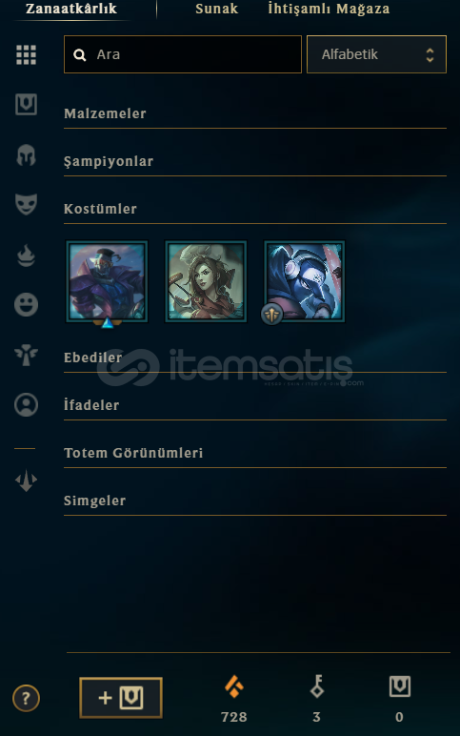The image size is (460, 736).
Task: Click the key fragments counter icon
Action: click(x=317, y=686)
